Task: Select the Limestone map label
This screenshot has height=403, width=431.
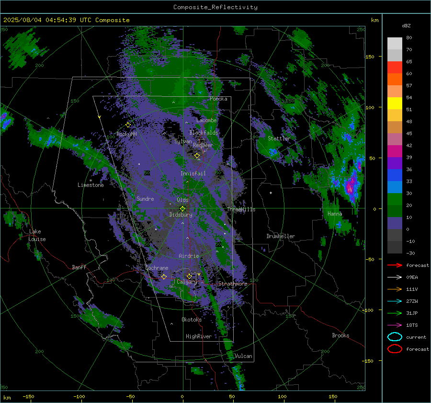Action: pyautogui.click(x=91, y=185)
